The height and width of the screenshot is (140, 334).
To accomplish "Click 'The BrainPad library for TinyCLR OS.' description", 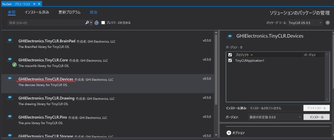I will point(44,47).
